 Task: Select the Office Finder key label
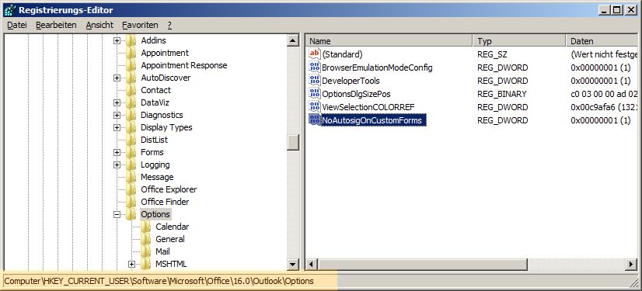165,202
